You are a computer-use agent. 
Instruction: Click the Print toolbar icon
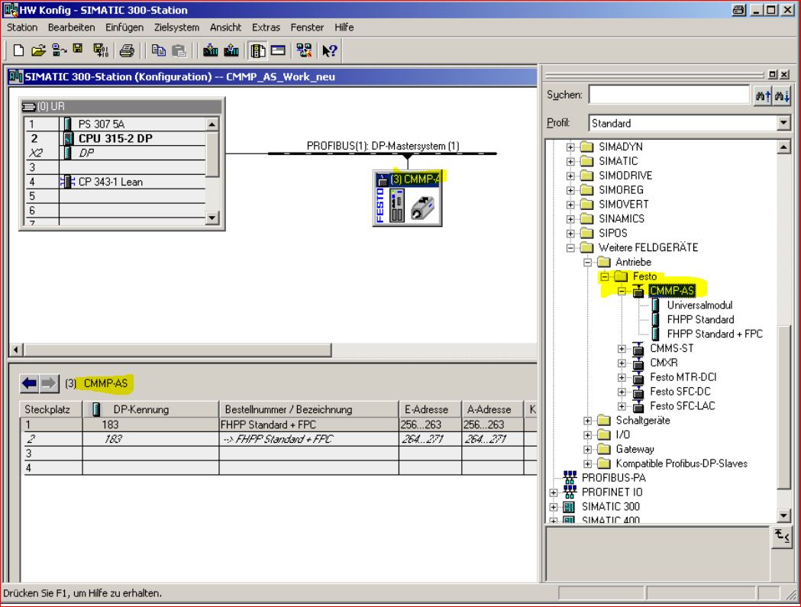coord(126,50)
